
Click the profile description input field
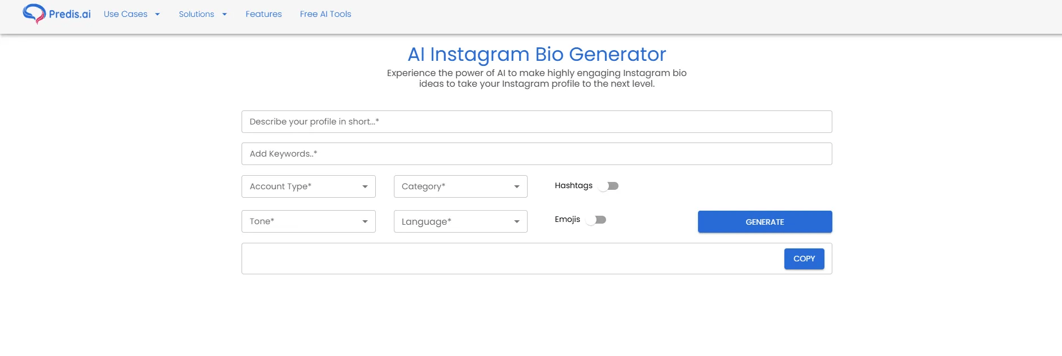536,121
